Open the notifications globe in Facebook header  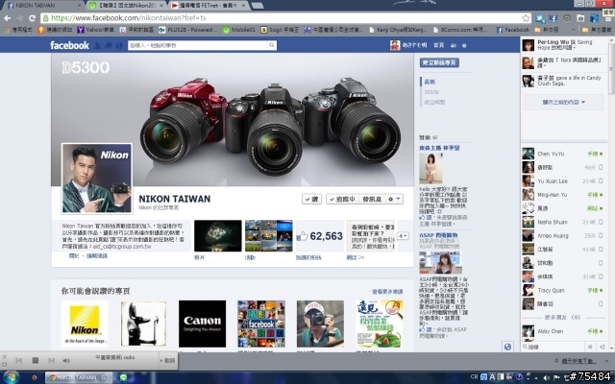119,45
